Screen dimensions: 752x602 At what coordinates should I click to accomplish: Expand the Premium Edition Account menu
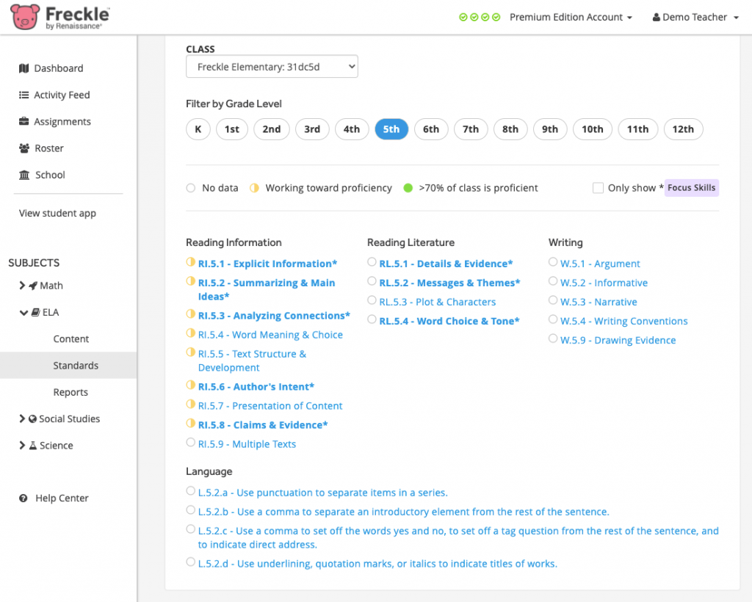pos(571,17)
